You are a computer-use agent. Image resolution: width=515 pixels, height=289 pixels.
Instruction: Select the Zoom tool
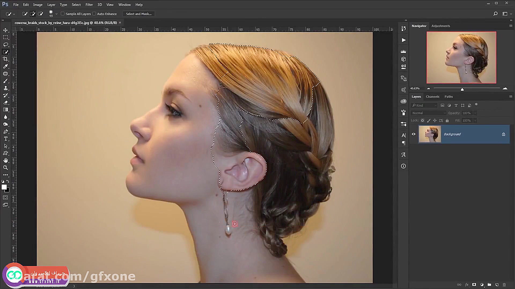6,168
